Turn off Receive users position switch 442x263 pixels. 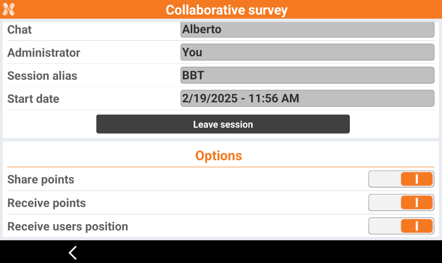point(401,226)
